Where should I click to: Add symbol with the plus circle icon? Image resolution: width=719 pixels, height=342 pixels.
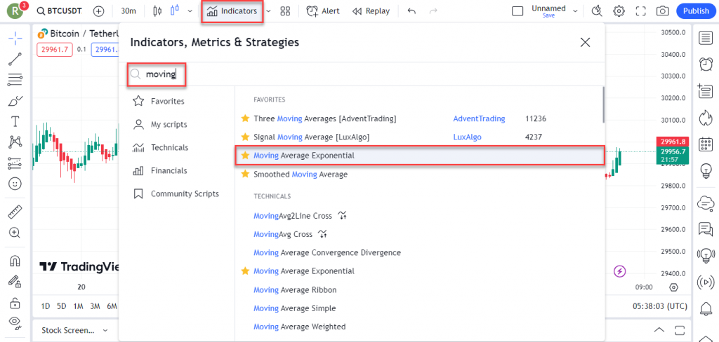click(x=98, y=11)
